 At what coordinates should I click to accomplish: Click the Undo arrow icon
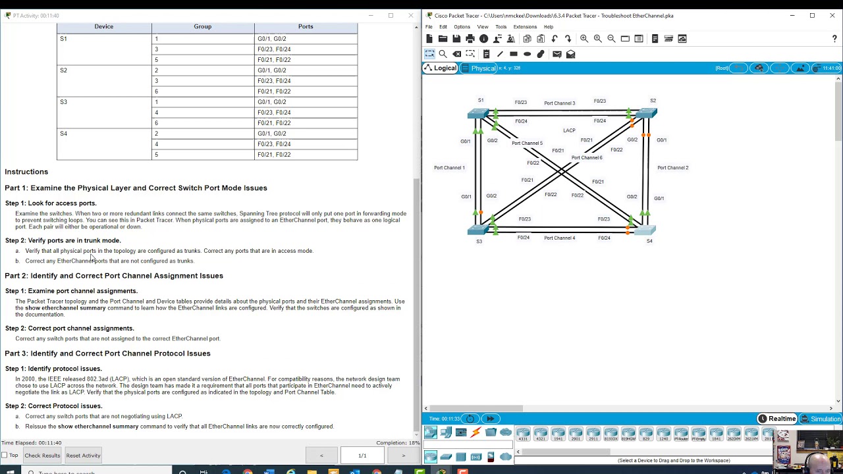click(x=555, y=39)
